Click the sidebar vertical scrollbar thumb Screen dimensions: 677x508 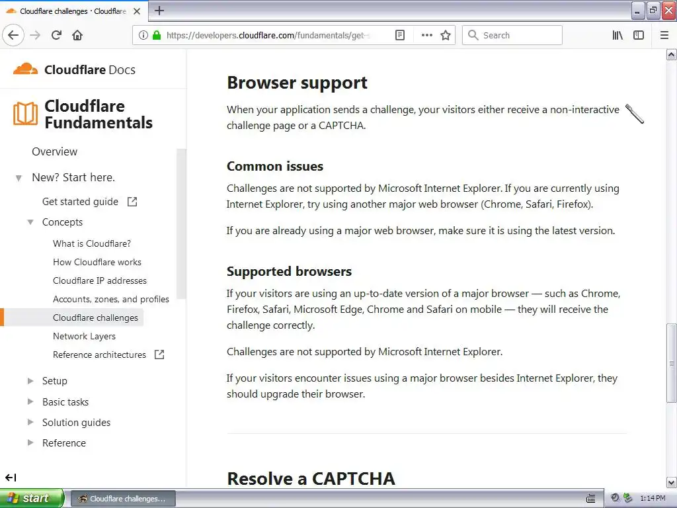tap(181, 224)
